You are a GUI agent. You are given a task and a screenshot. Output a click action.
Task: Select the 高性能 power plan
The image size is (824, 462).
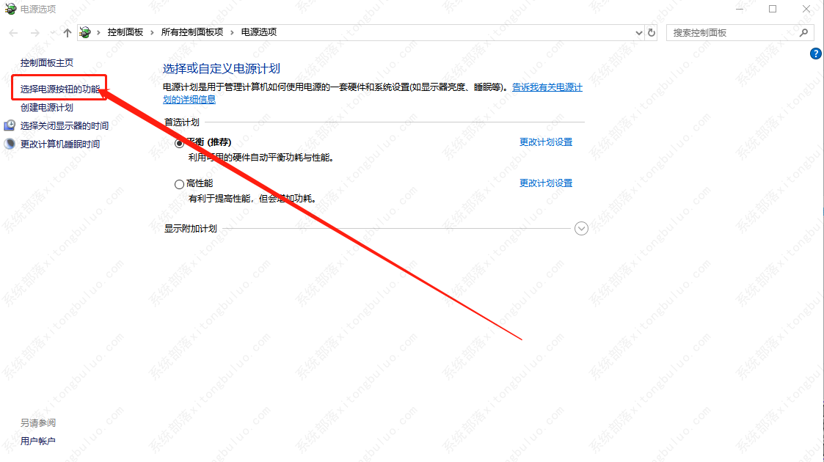(179, 184)
